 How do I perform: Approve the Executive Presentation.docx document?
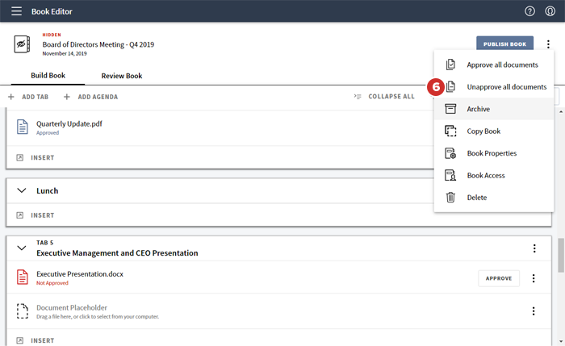[x=498, y=278]
